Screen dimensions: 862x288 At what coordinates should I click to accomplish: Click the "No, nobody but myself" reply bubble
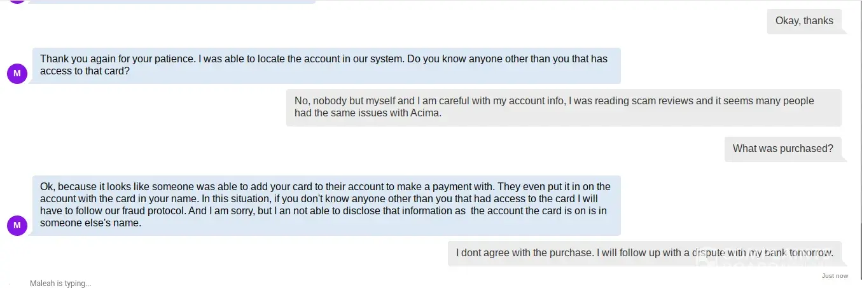click(563, 107)
